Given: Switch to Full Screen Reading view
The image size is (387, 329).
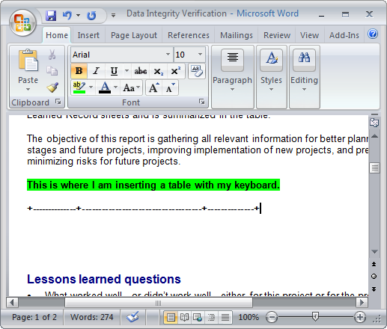Looking at the screenshot, I should pyautogui.click(x=184, y=317).
